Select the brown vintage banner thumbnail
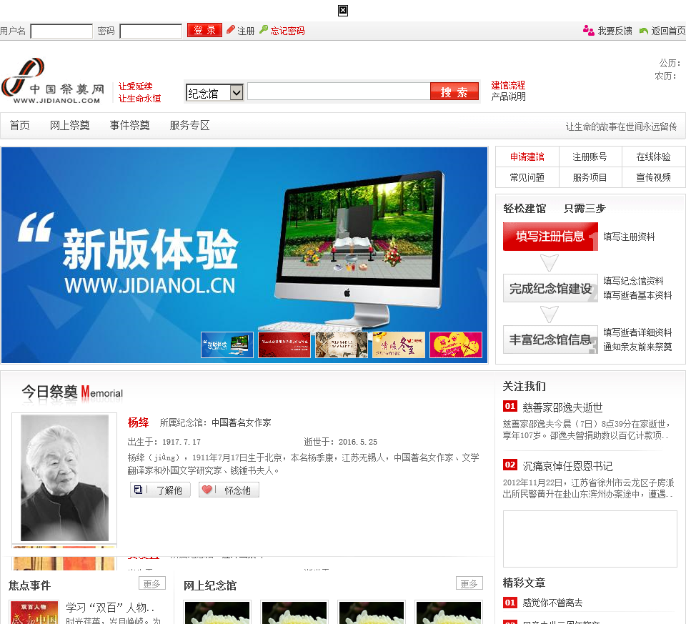This screenshot has height=624, width=686. click(342, 345)
